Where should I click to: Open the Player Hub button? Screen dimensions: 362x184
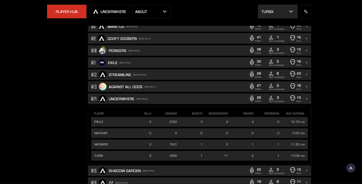(67, 11)
